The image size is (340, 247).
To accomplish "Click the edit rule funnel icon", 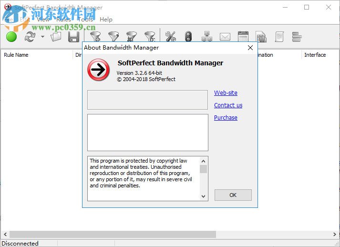I will click(113, 37).
